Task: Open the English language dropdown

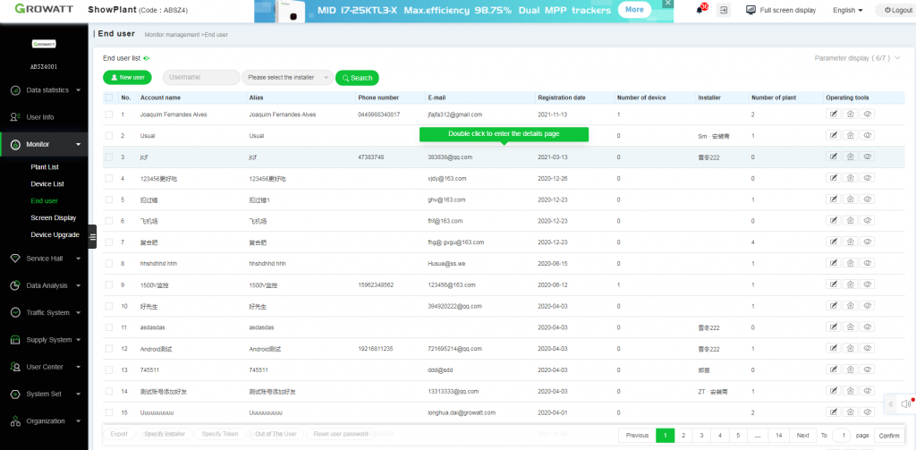Action: pyautogui.click(x=848, y=10)
